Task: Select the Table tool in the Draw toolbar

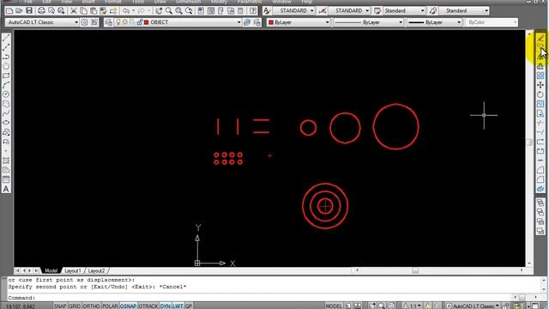Action: [x=6, y=179]
